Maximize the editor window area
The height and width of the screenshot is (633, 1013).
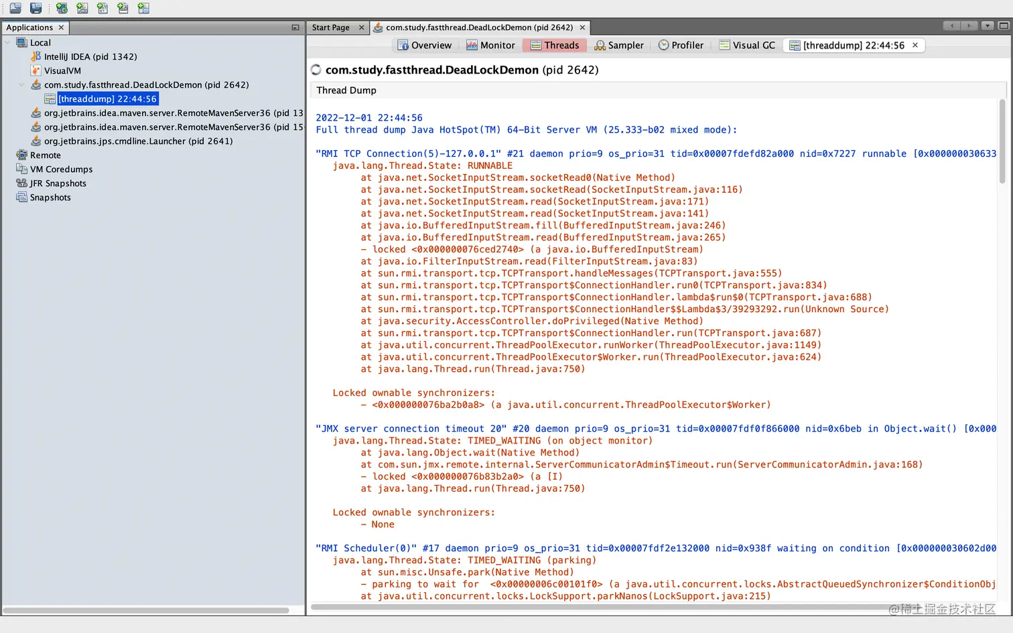pyautogui.click(x=1003, y=26)
